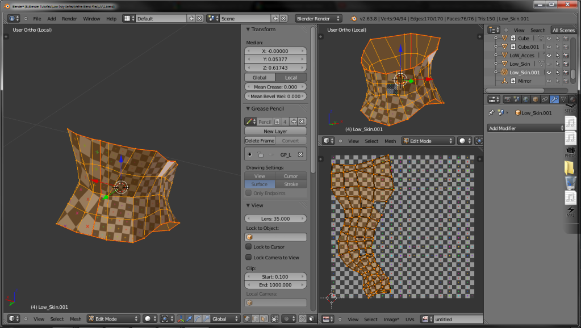
Task: Open the Edit Mode dropdown in top-right viewport
Action: (428, 141)
